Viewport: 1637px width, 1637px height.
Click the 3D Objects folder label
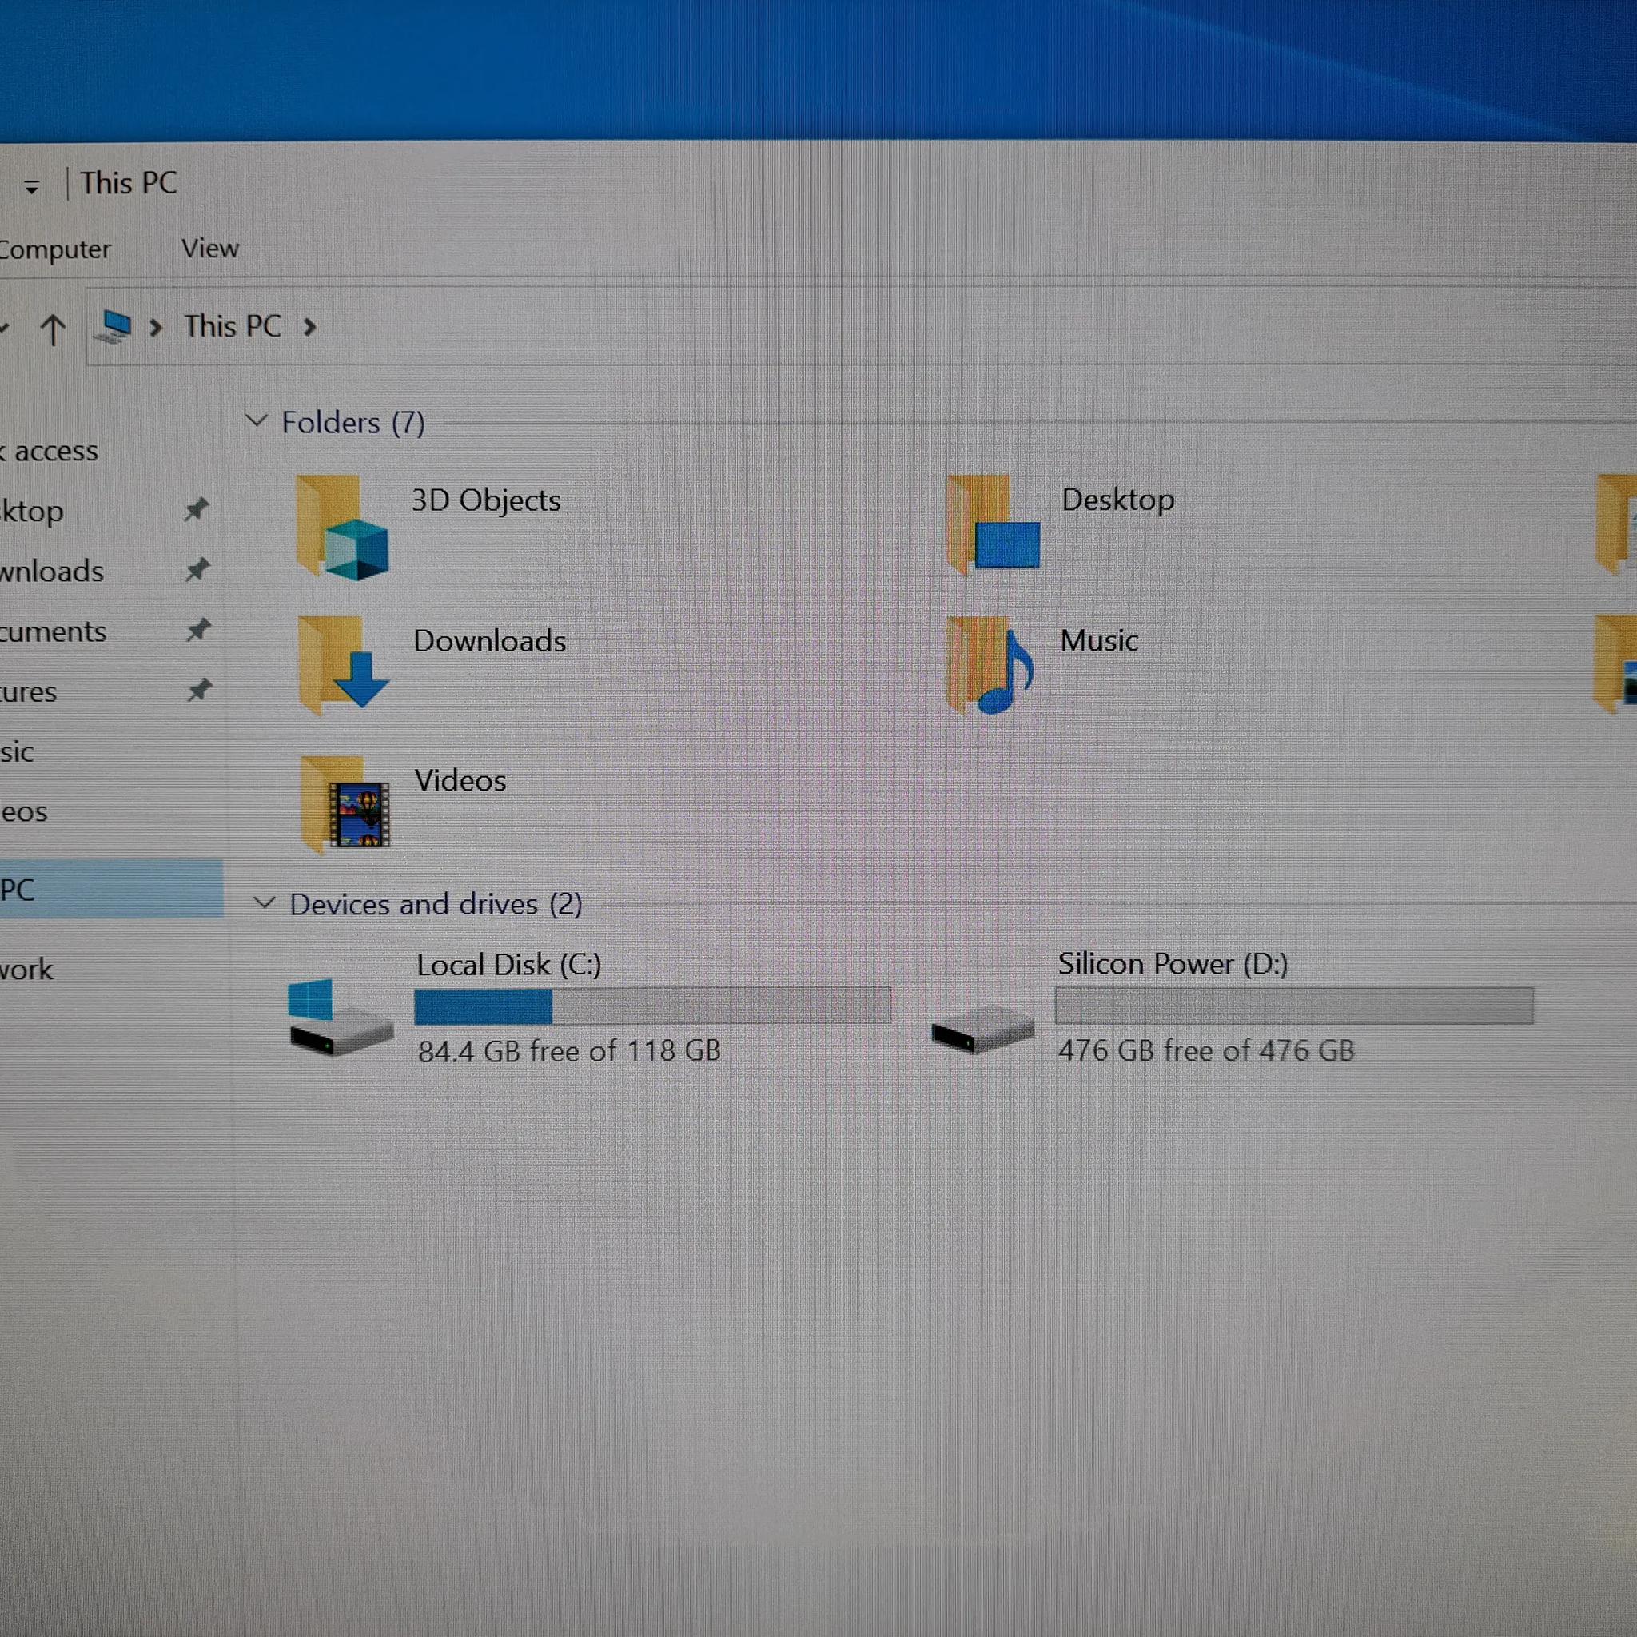(486, 500)
